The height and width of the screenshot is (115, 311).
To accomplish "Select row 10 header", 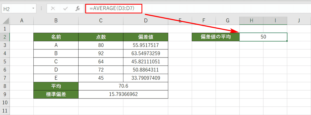I will (x=5, y=103).
